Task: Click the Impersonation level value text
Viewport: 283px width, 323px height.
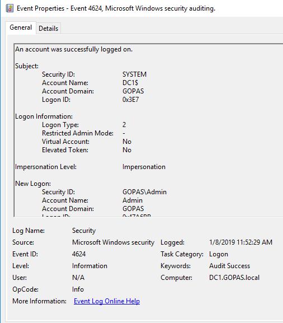Action: point(144,167)
